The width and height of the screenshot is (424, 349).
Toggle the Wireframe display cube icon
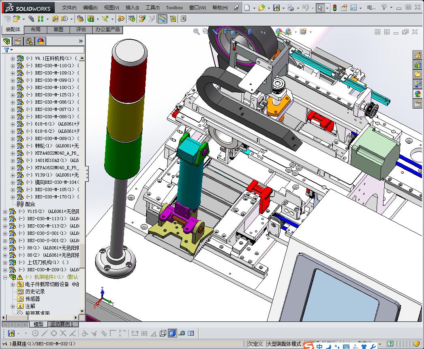[163, 333]
